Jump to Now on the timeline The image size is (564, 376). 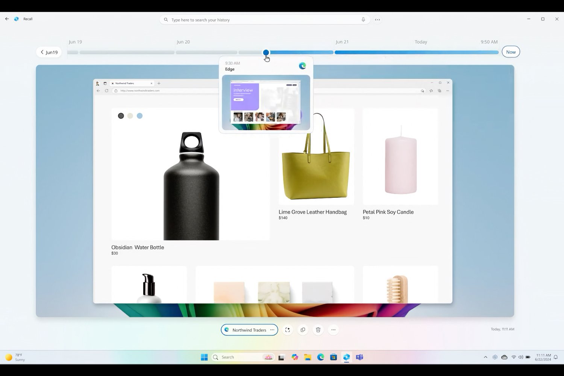(x=511, y=52)
